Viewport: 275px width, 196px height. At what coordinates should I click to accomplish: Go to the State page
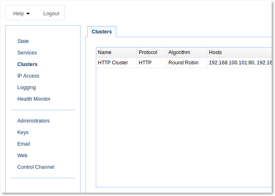click(23, 41)
